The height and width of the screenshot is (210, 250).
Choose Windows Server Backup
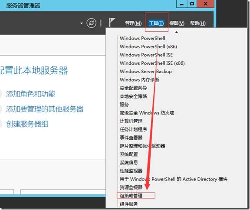(x=146, y=72)
